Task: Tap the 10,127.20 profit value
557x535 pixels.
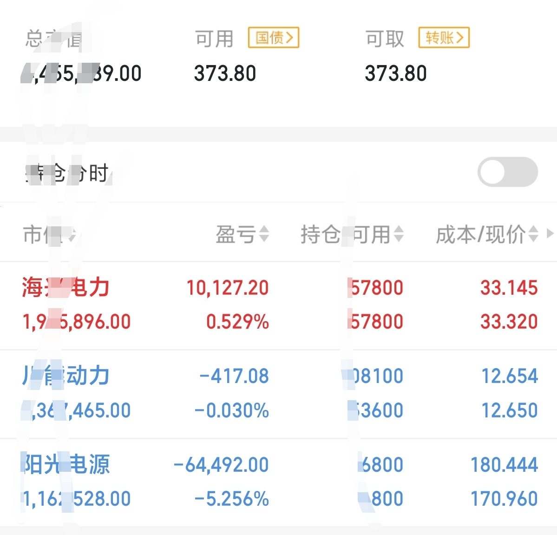Action: (x=228, y=288)
